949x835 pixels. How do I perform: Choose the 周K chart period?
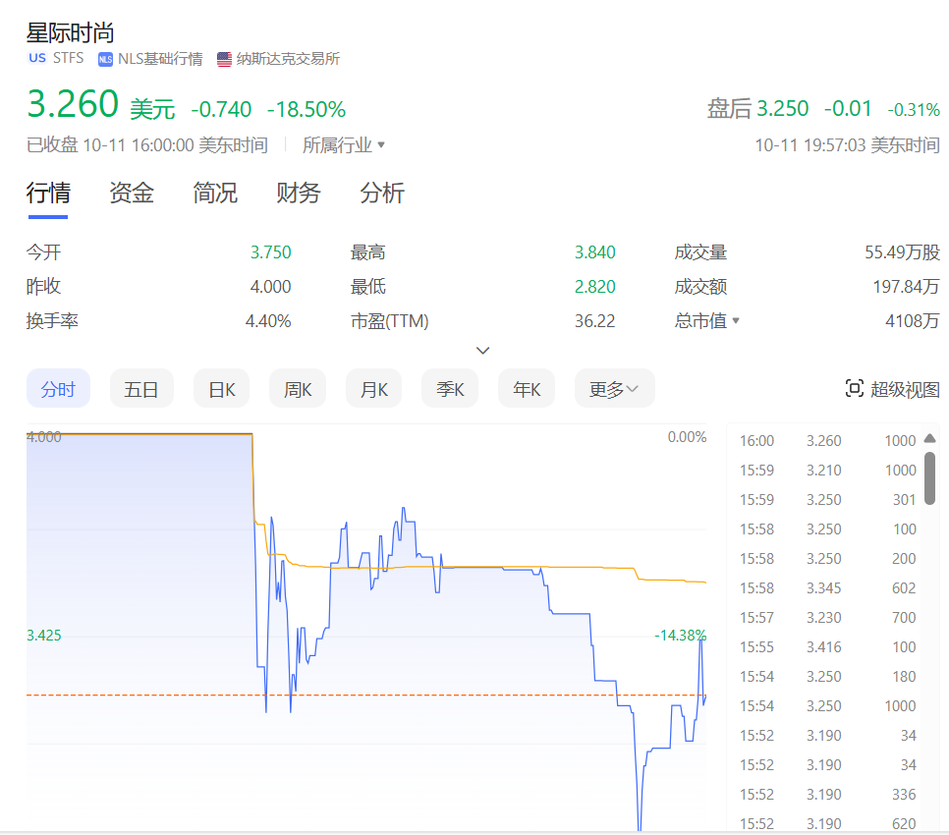click(x=298, y=388)
